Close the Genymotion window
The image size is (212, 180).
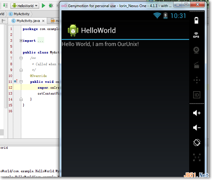pos(197,5)
